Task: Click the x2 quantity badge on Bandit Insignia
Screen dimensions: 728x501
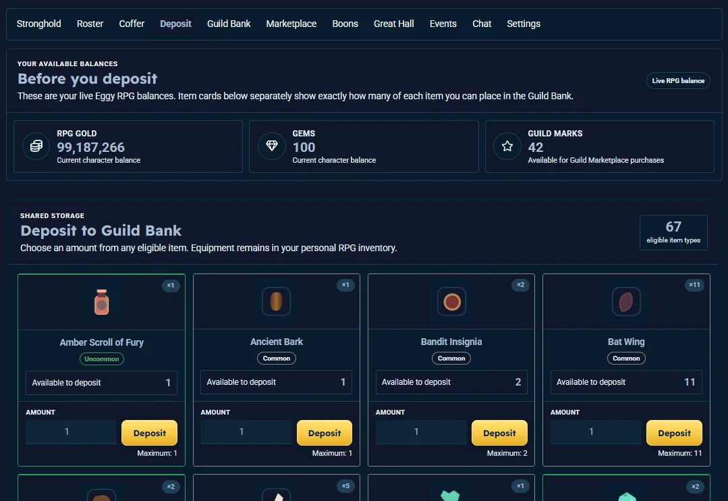Action: point(520,285)
